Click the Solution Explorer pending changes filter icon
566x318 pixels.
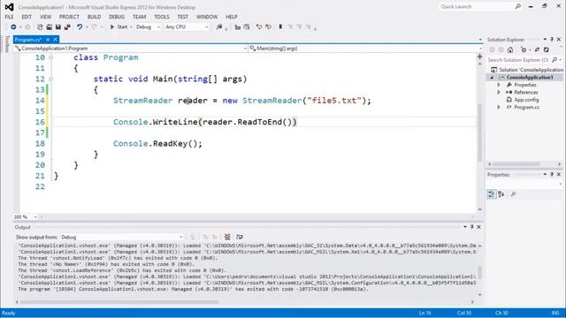(x=524, y=49)
